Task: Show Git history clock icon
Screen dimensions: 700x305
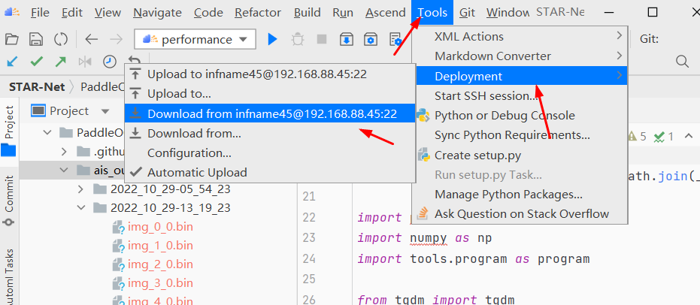Action: [x=110, y=62]
